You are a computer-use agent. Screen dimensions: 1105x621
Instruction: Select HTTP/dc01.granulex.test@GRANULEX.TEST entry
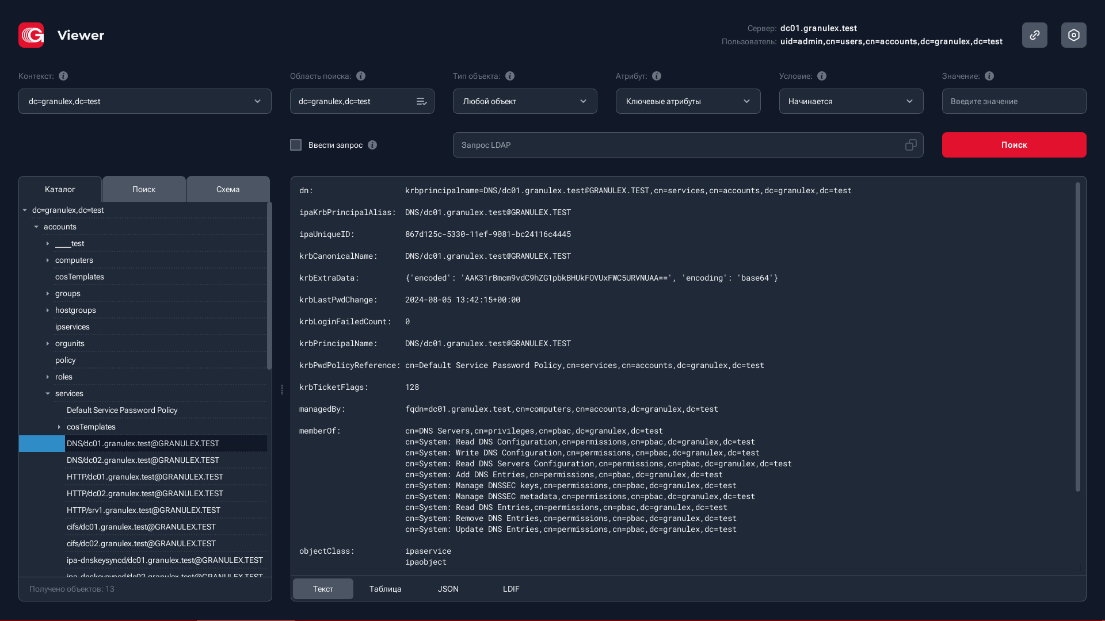145,477
